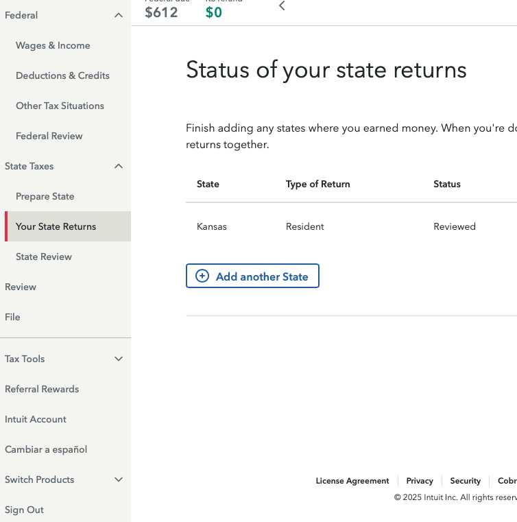Click Sign Out
Viewport: 517px width, 522px height.
(24, 510)
